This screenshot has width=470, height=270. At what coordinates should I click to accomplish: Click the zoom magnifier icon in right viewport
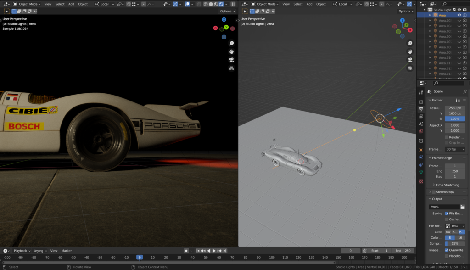[410, 43]
